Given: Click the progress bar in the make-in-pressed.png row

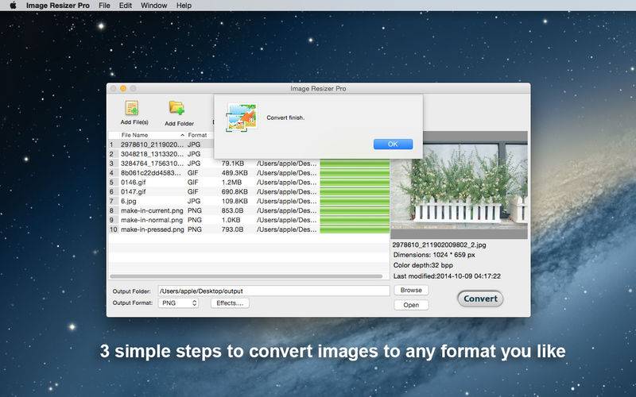Looking at the screenshot, I should (x=355, y=229).
